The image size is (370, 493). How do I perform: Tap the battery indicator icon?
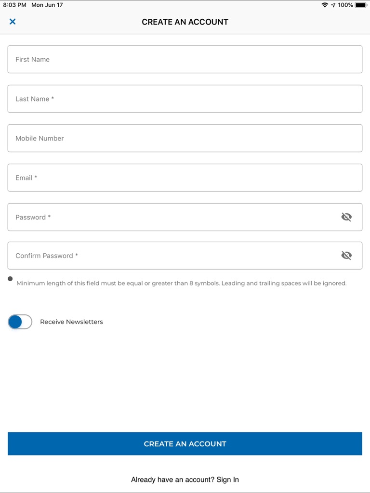361,5
